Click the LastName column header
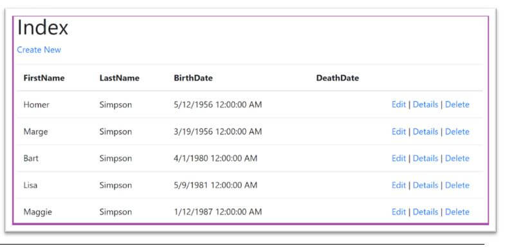The image size is (514, 251). [x=119, y=78]
